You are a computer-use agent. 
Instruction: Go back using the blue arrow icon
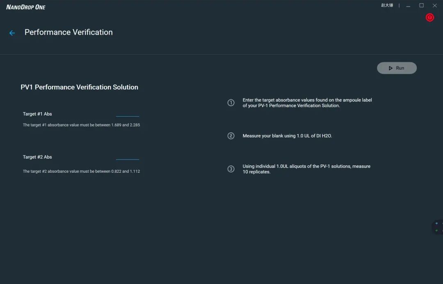[x=12, y=33]
